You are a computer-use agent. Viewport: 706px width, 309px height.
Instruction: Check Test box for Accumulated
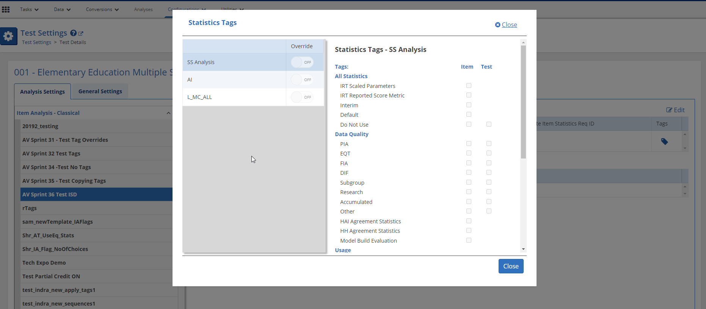coord(489,202)
